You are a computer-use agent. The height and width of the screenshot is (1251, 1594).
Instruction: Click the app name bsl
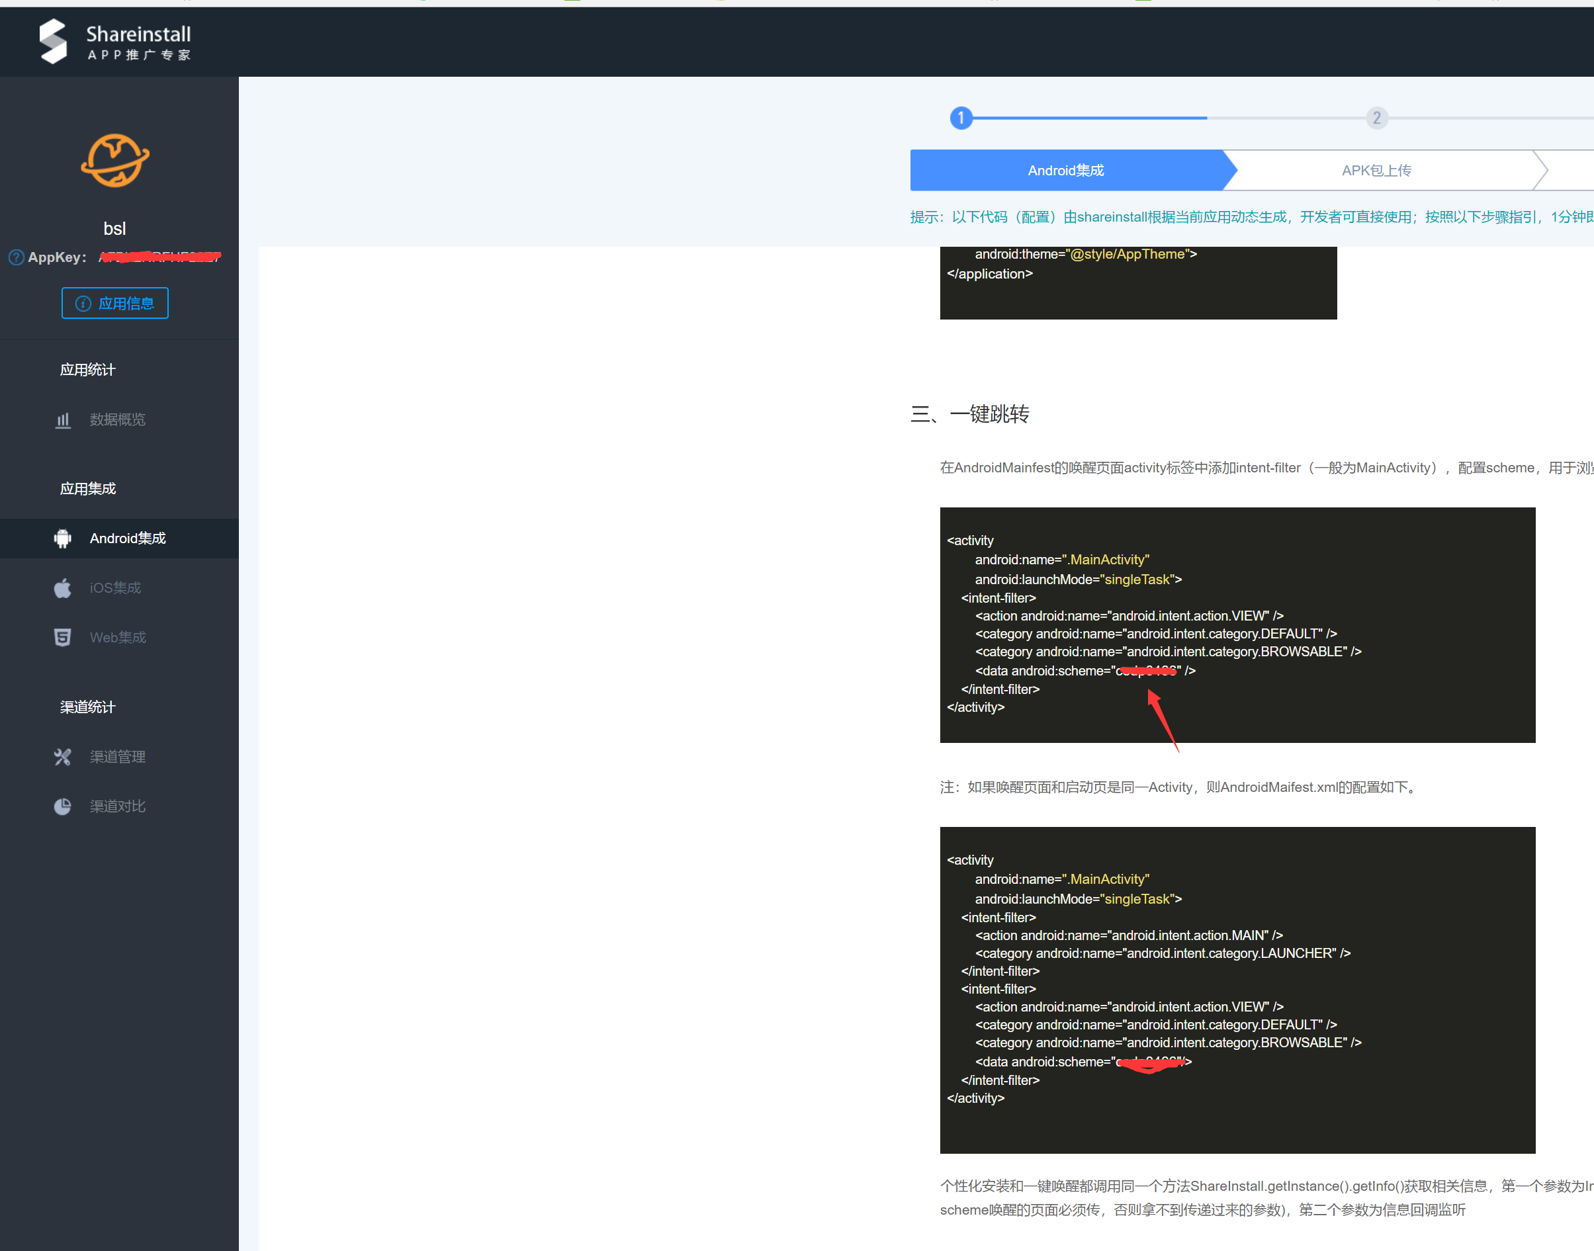click(x=115, y=228)
